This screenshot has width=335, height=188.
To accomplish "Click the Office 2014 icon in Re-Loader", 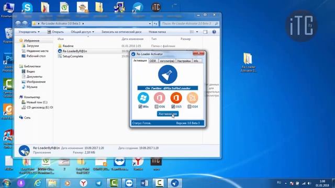I will 192,98.
